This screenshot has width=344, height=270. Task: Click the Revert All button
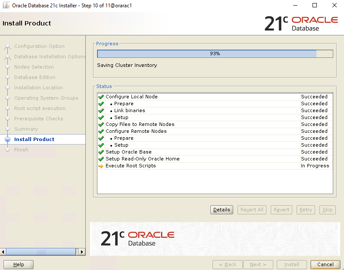pos(252,210)
